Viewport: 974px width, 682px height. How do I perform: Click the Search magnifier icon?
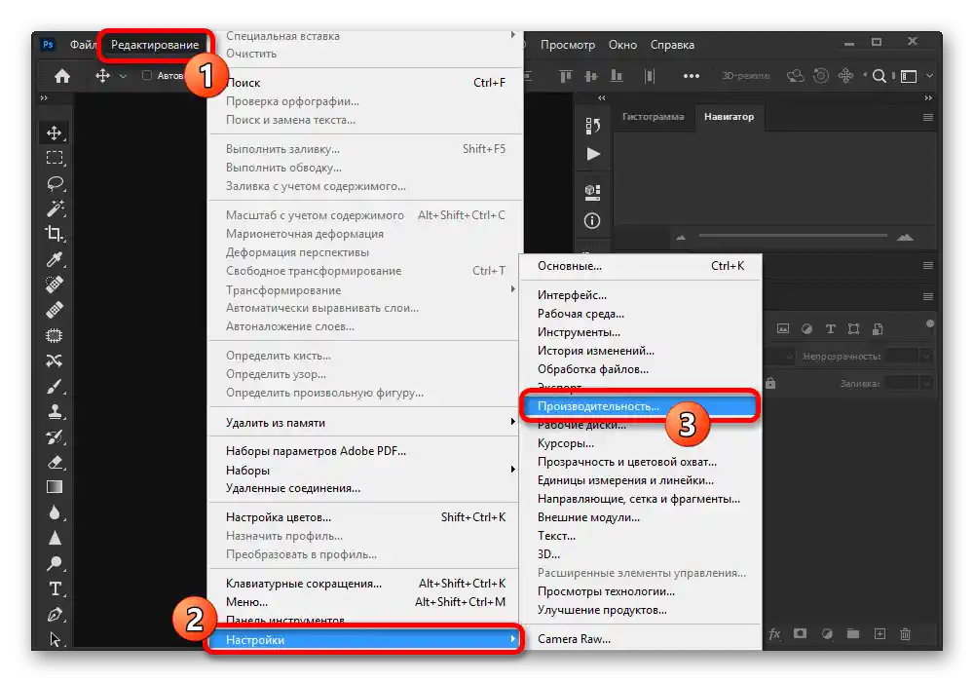point(879,76)
